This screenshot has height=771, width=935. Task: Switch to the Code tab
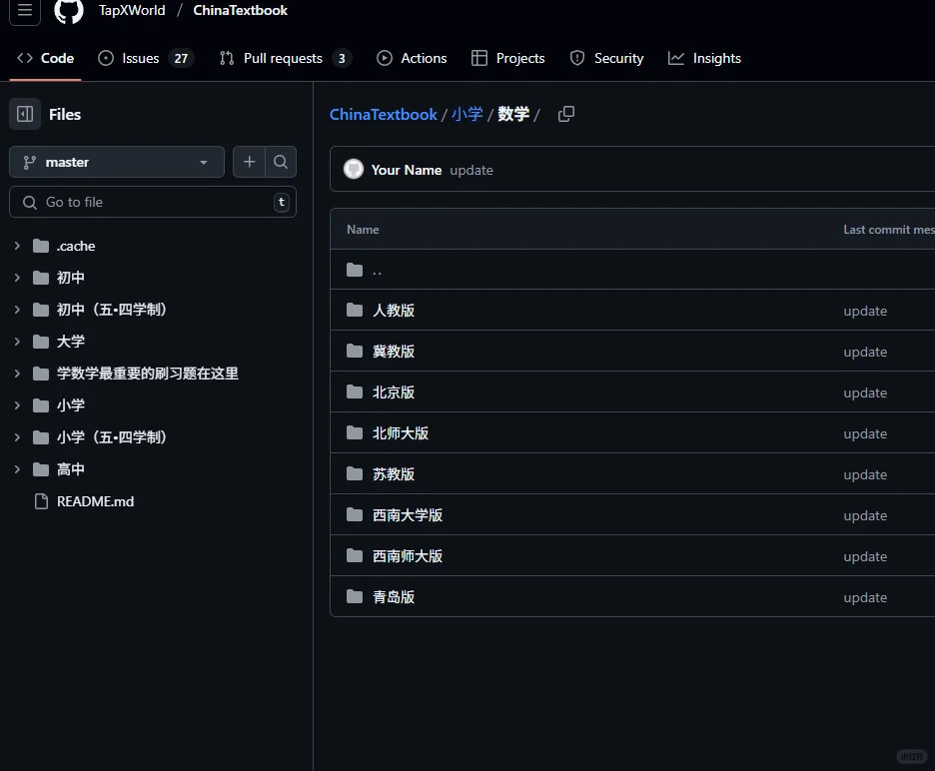(x=45, y=58)
